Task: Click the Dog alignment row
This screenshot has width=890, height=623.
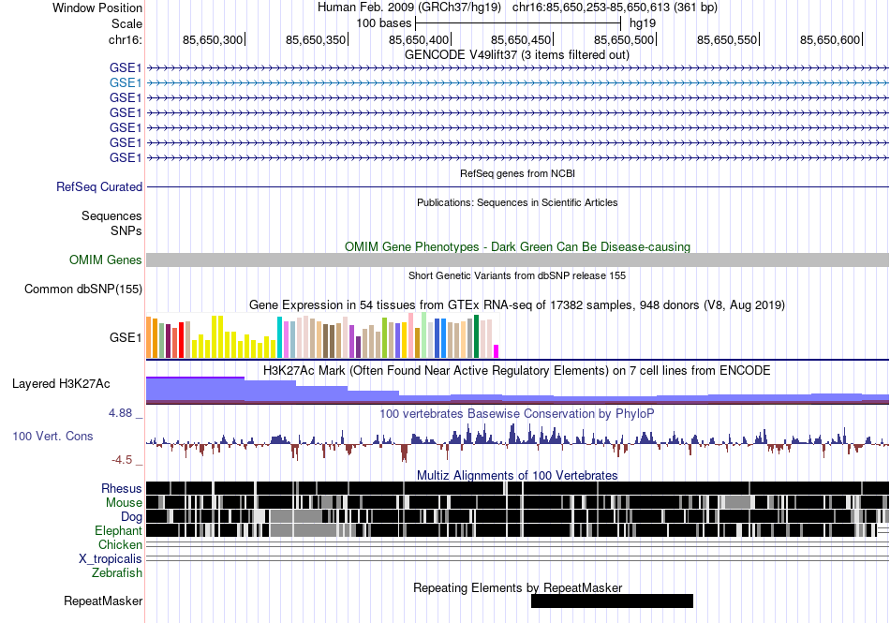Action: click(517, 516)
